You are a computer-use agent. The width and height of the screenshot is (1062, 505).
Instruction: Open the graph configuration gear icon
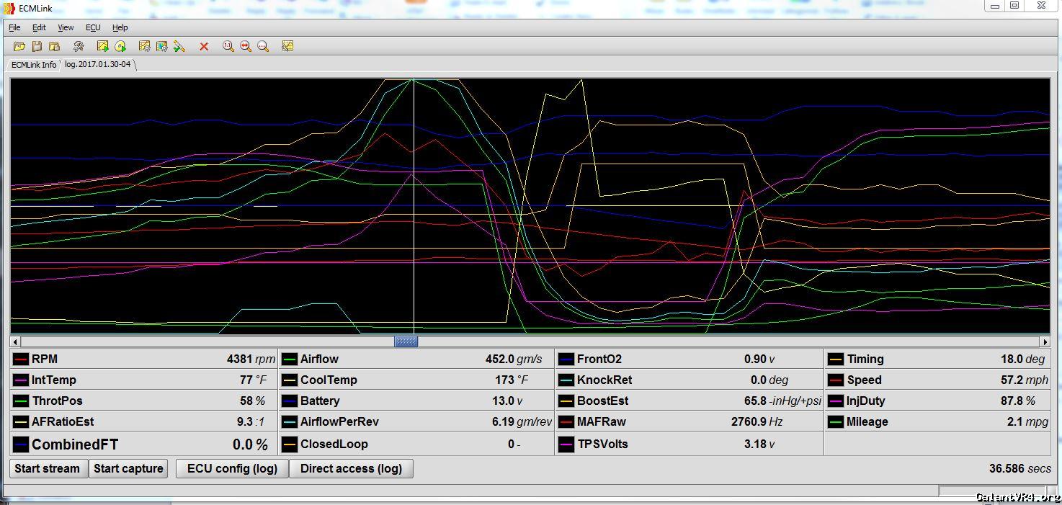144,46
